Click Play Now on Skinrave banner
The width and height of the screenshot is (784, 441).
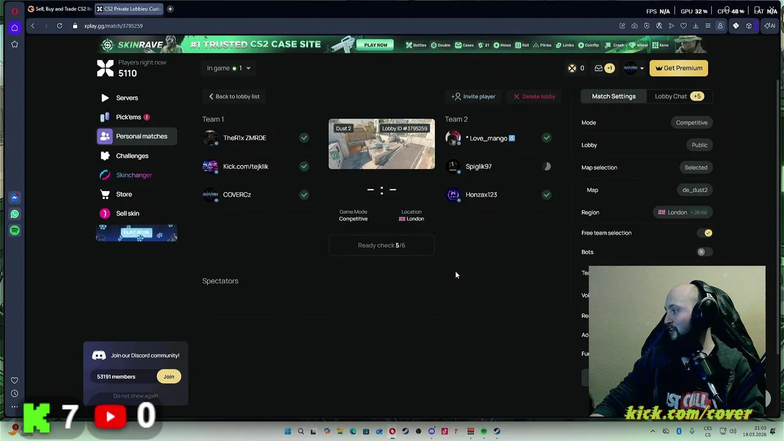tap(375, 45)
